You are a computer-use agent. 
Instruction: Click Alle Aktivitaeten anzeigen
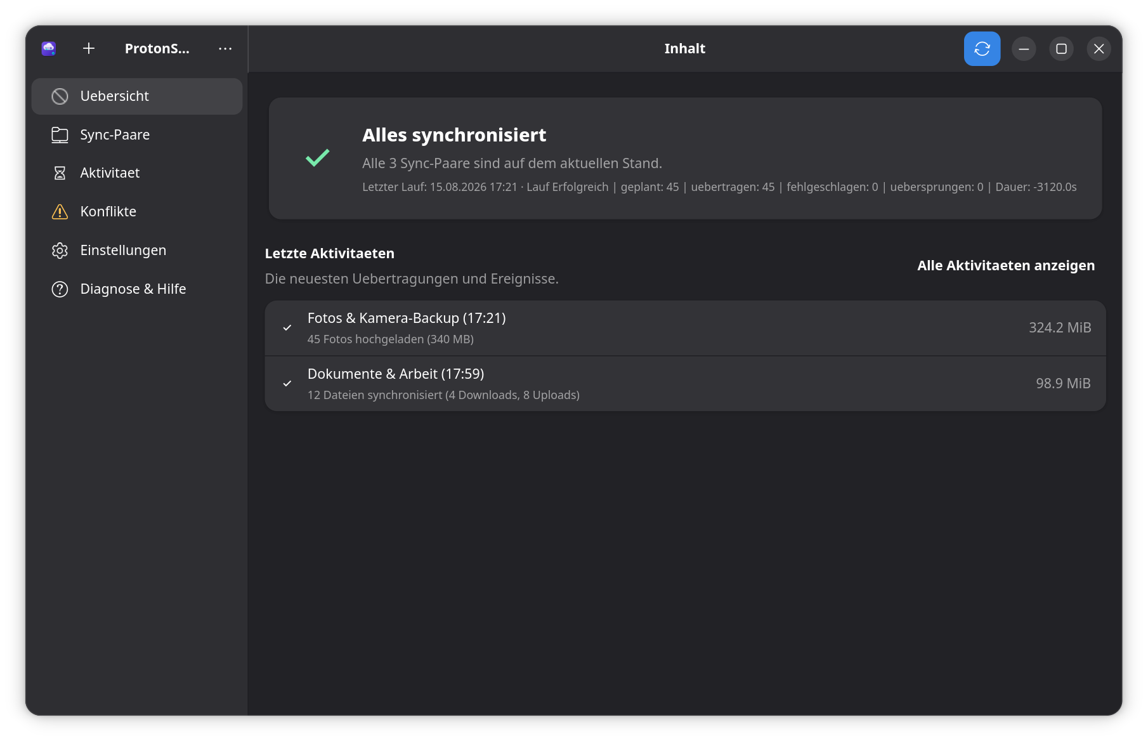tap(1006, 266)
